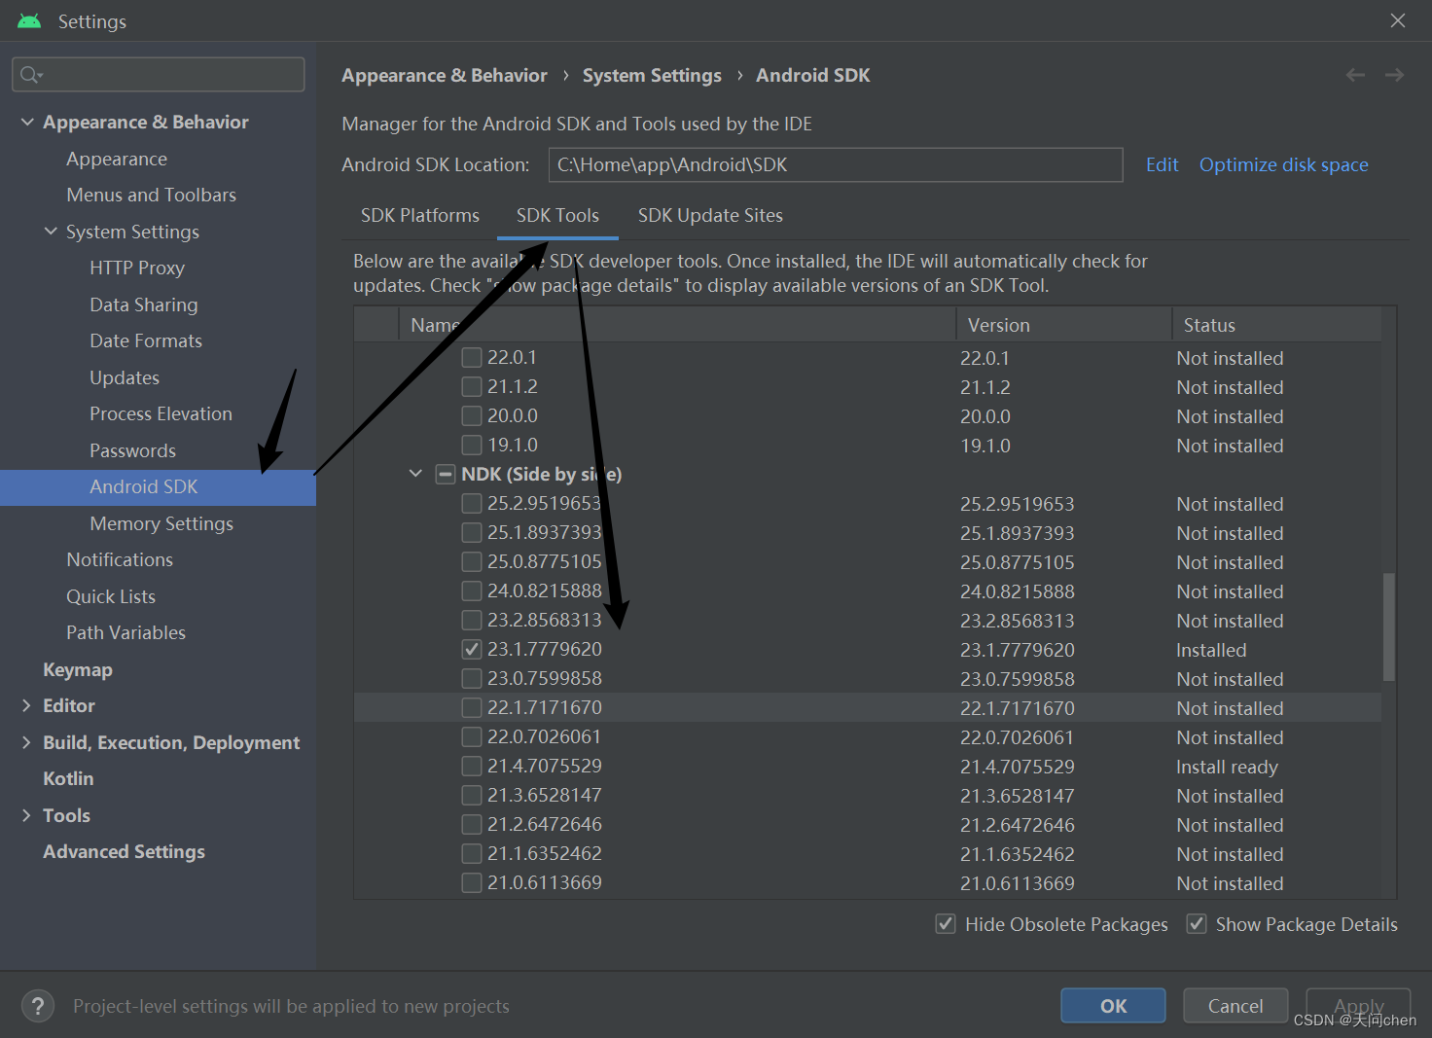The height and width of the screenshot is (1038, 1432).
Task: Click the Android logo in title bar
Action: 29,20
